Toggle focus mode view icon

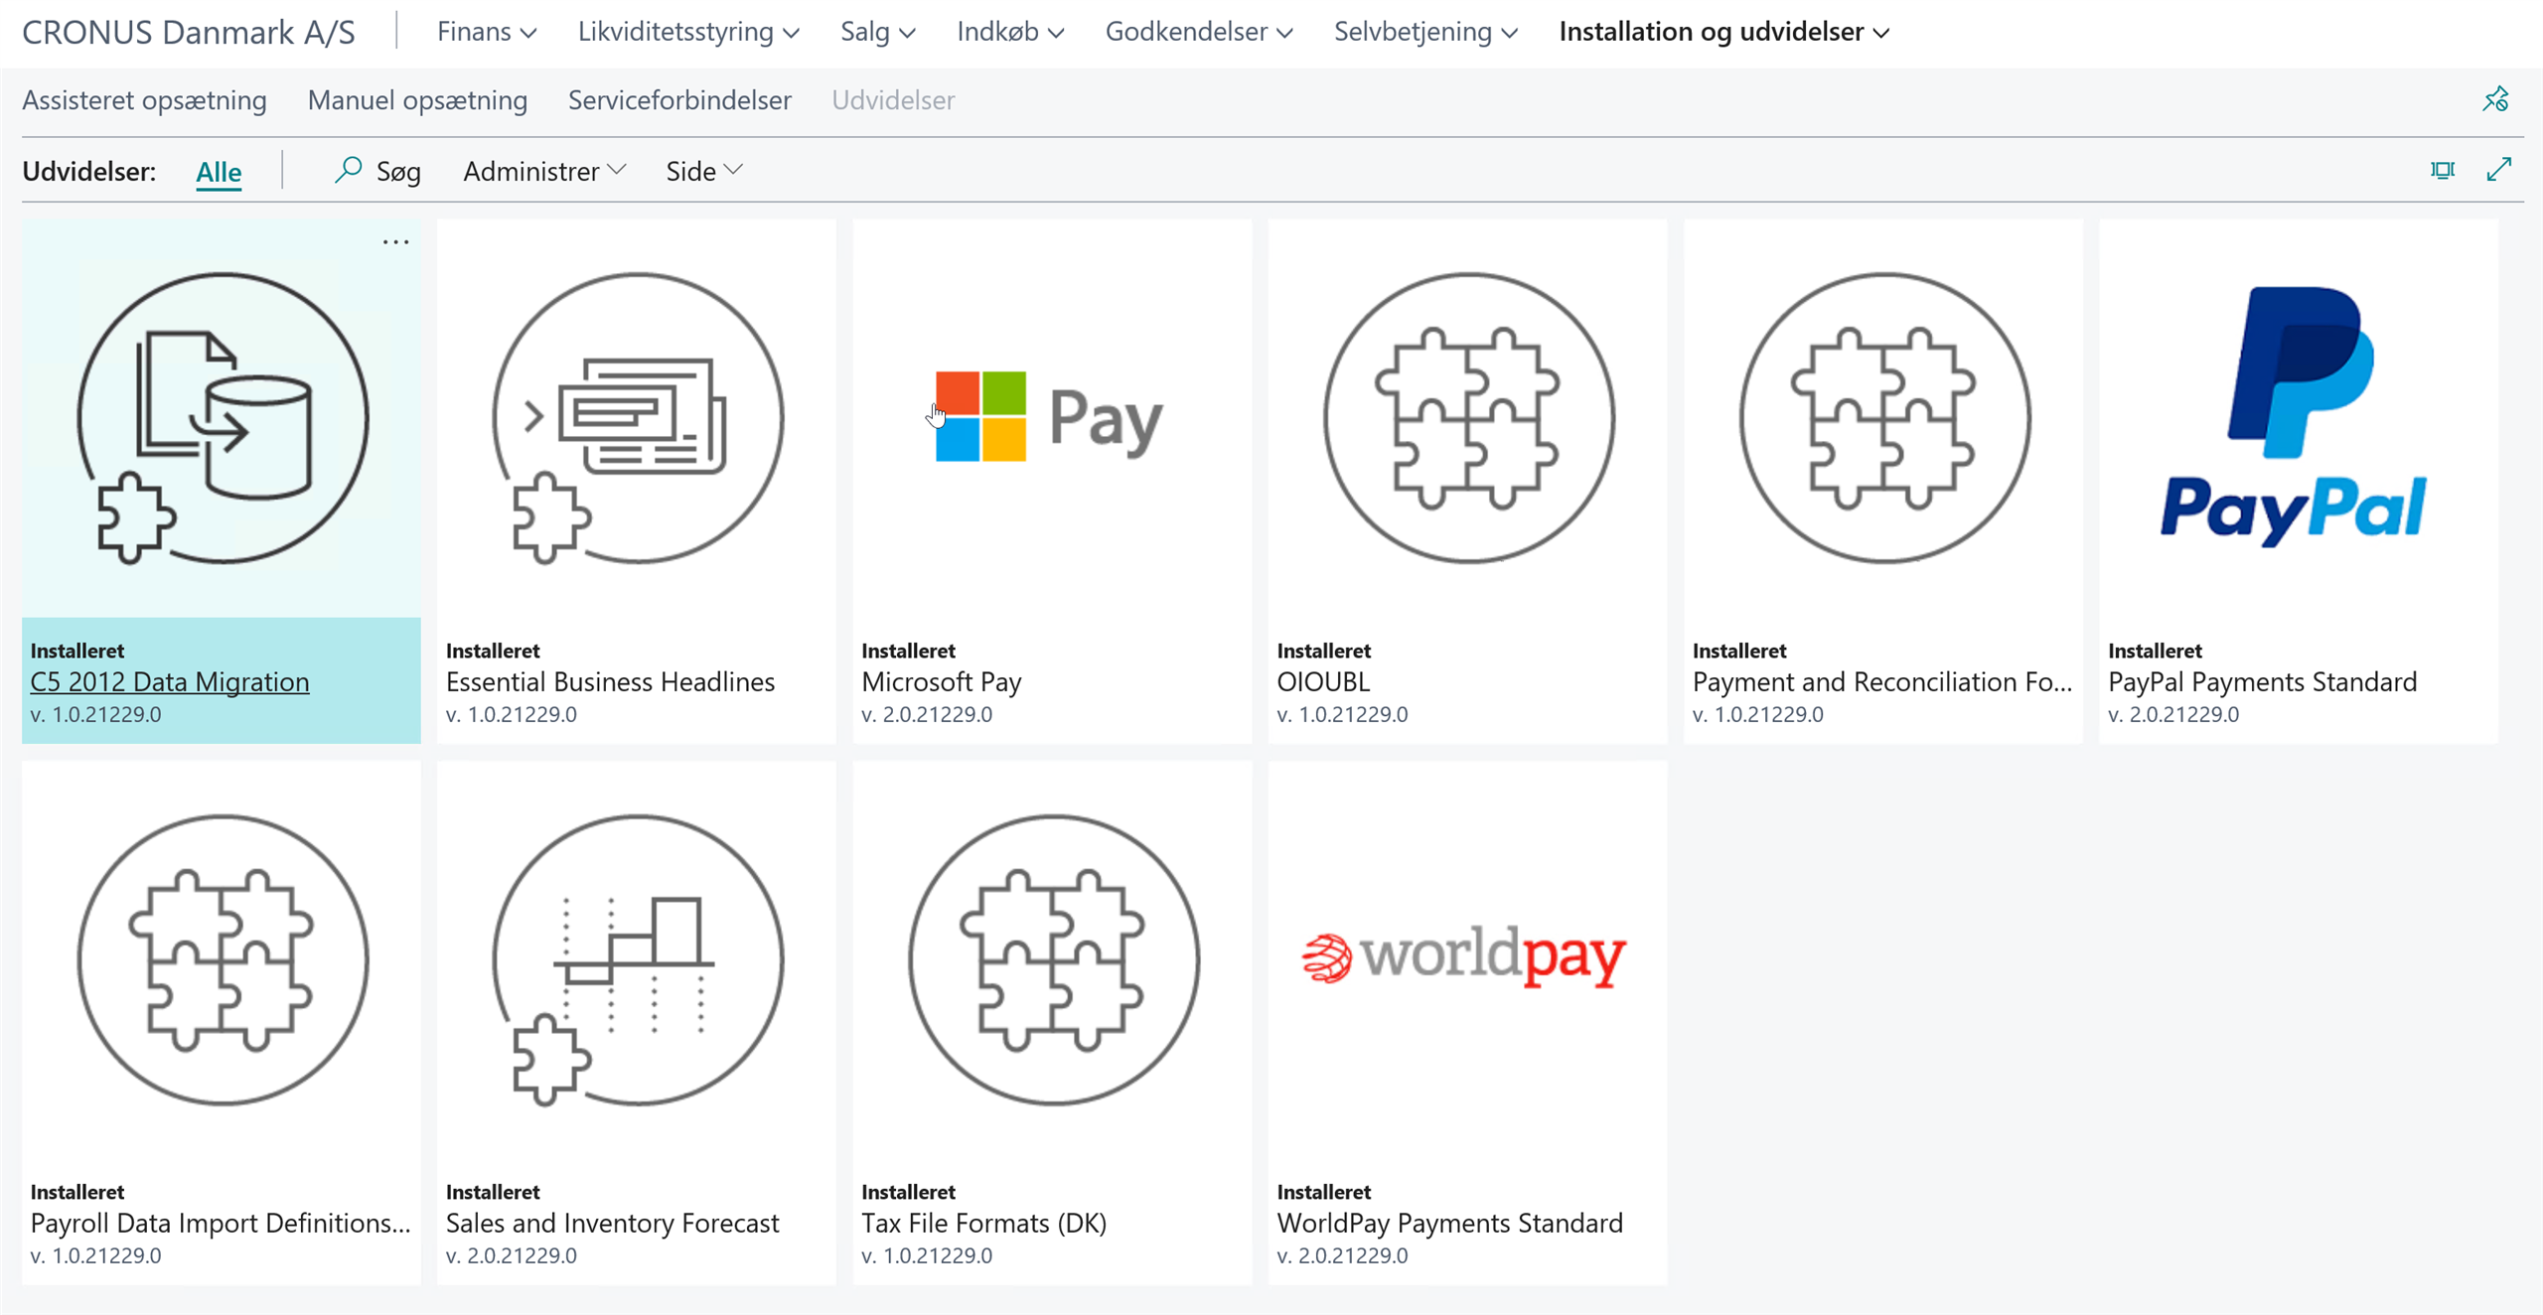[x=2443, y=170]
